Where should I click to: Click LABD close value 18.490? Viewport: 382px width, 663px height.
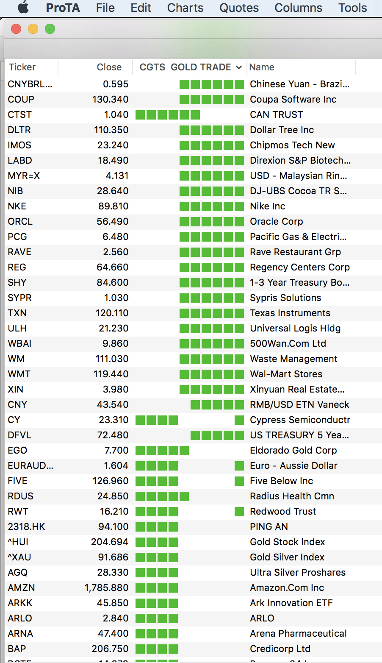point(113,160)
